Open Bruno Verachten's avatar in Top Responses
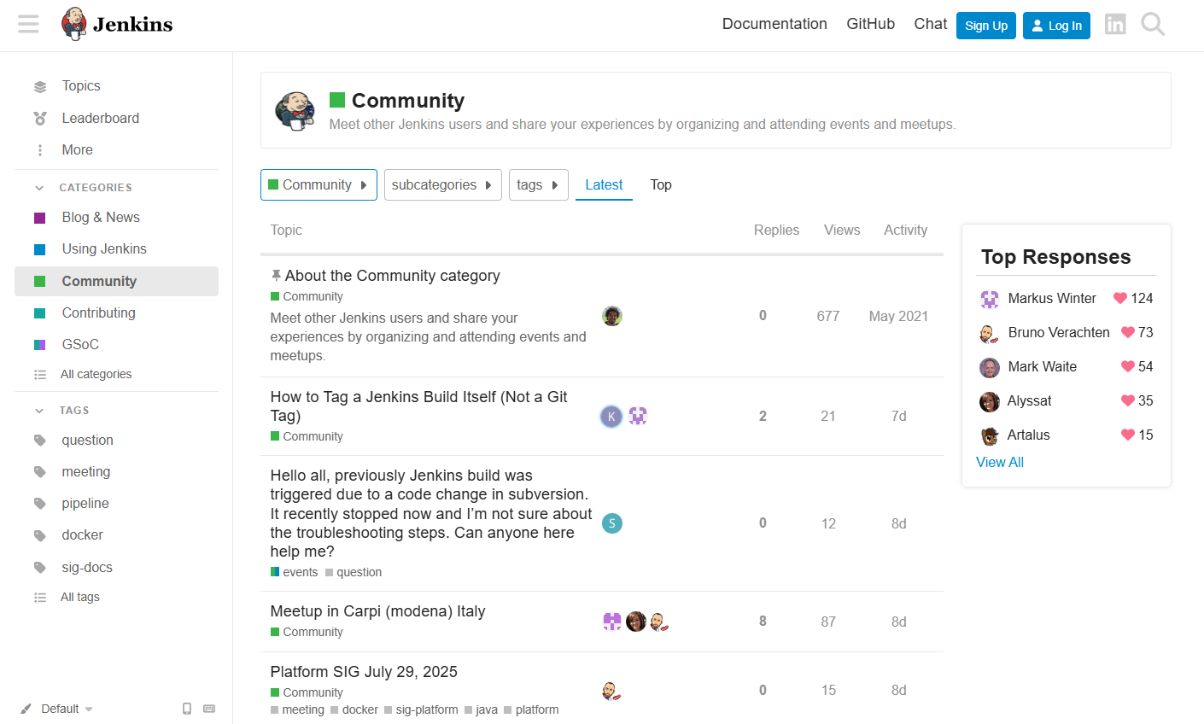This screenshot has height=724, width=1204. tap(990, 333)
